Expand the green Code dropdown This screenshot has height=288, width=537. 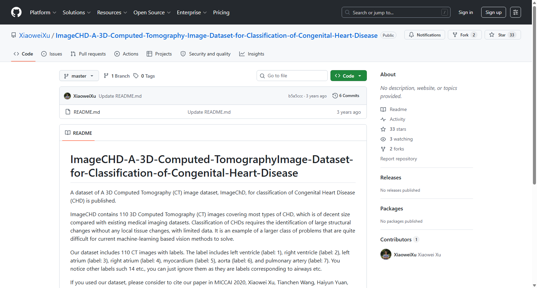coord(348,76)
